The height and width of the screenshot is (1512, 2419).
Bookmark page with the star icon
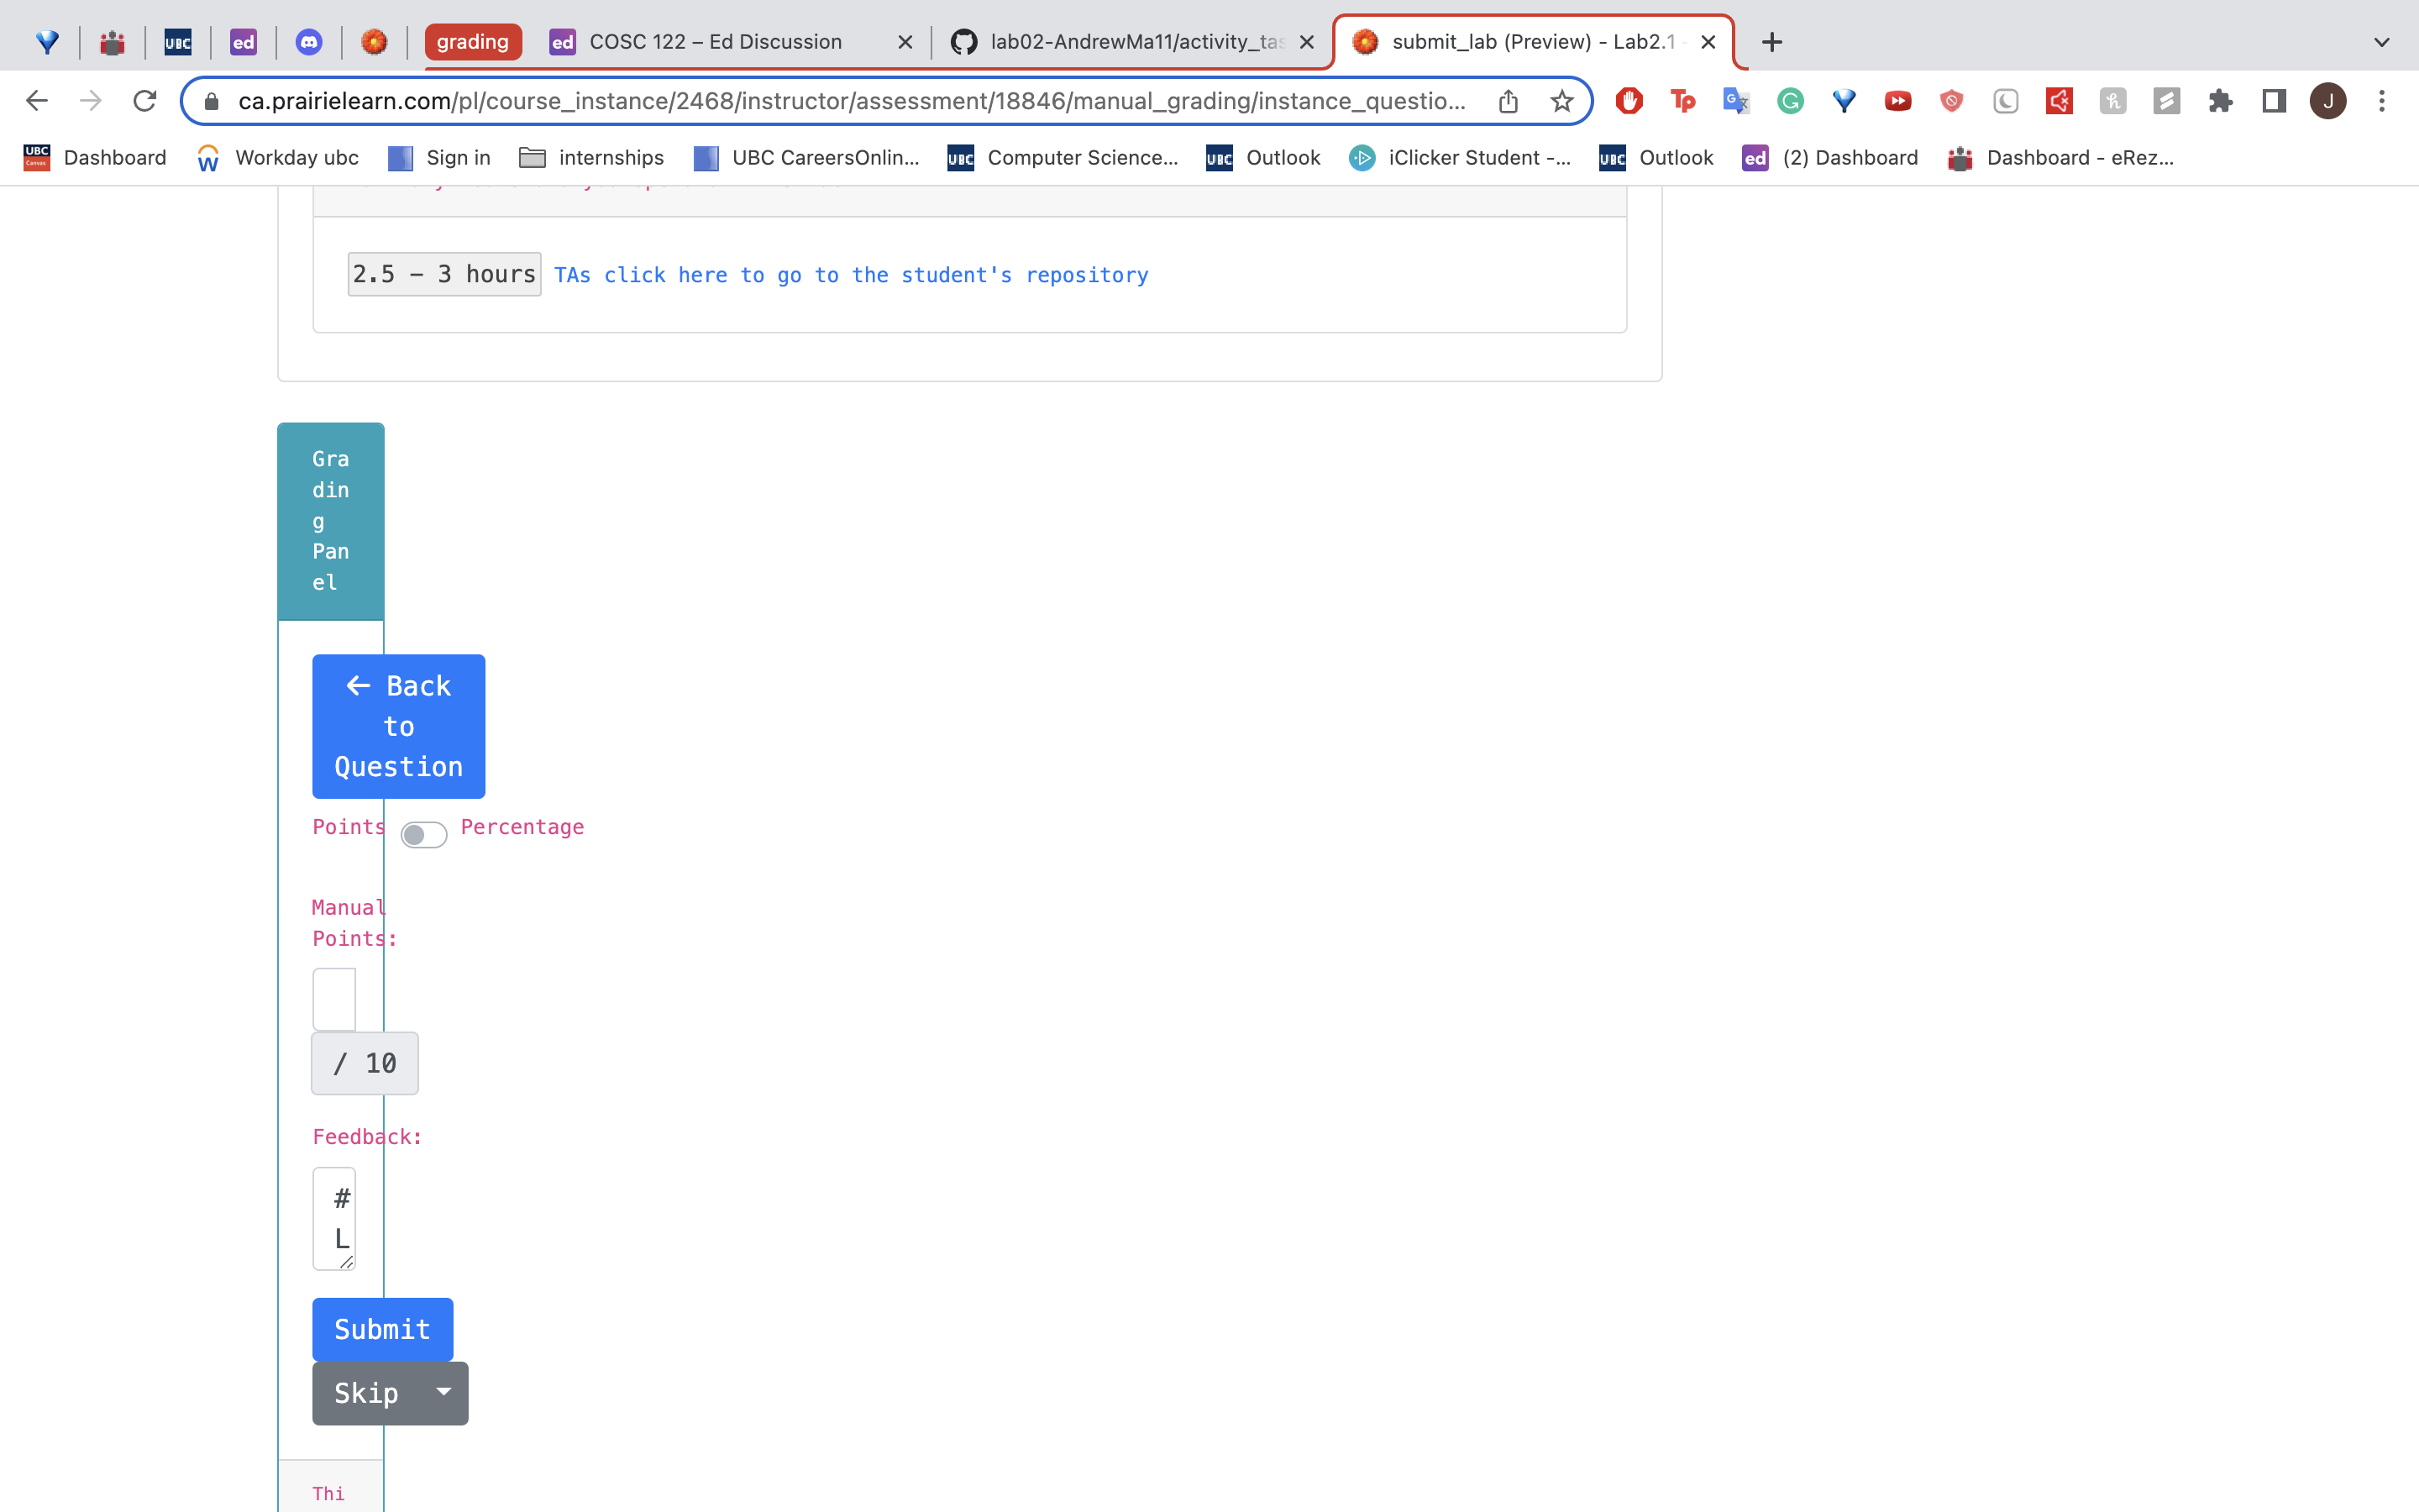coord(1561,101)
